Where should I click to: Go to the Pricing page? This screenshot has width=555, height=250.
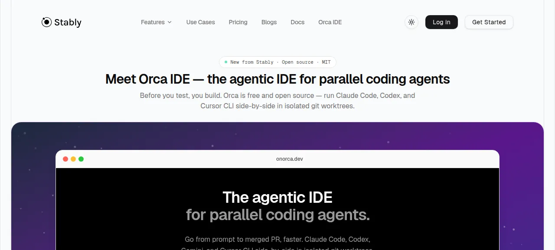238,22
